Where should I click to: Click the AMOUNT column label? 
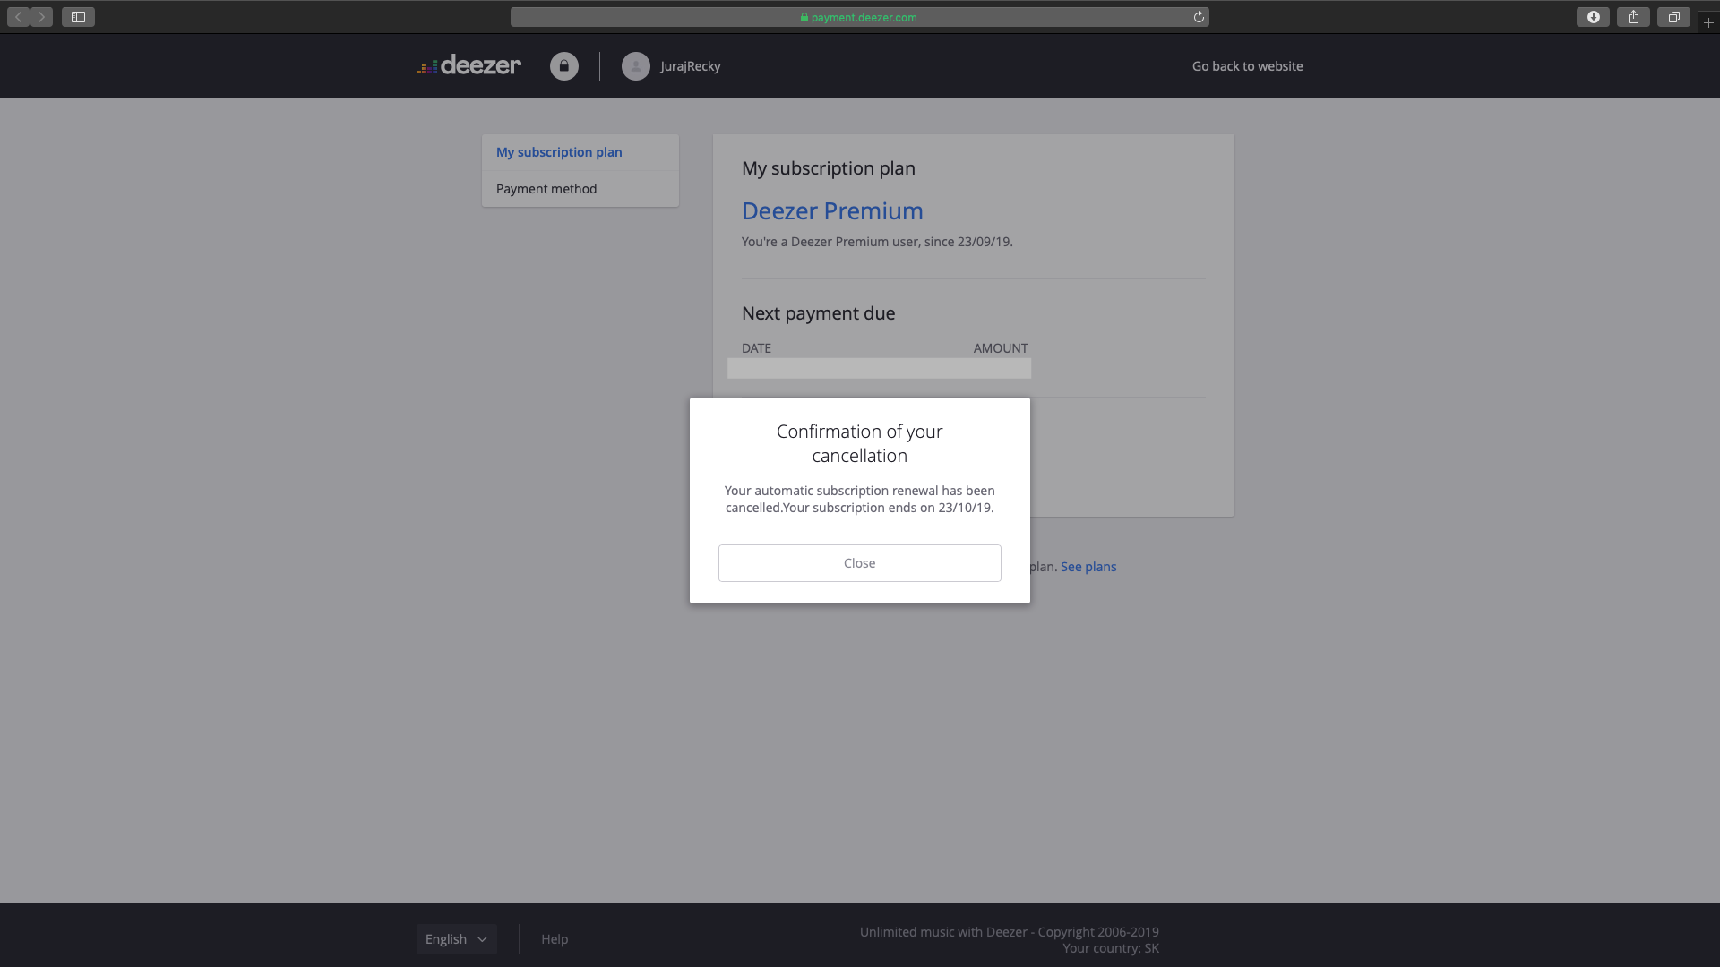[1001, 348]
